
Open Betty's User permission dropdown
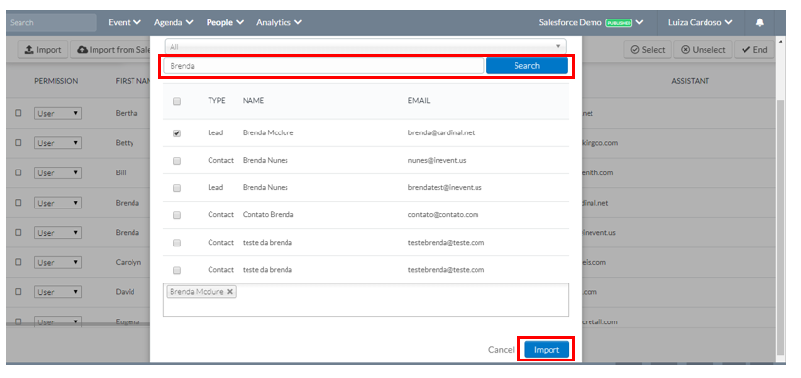click(x=57, y=143)
